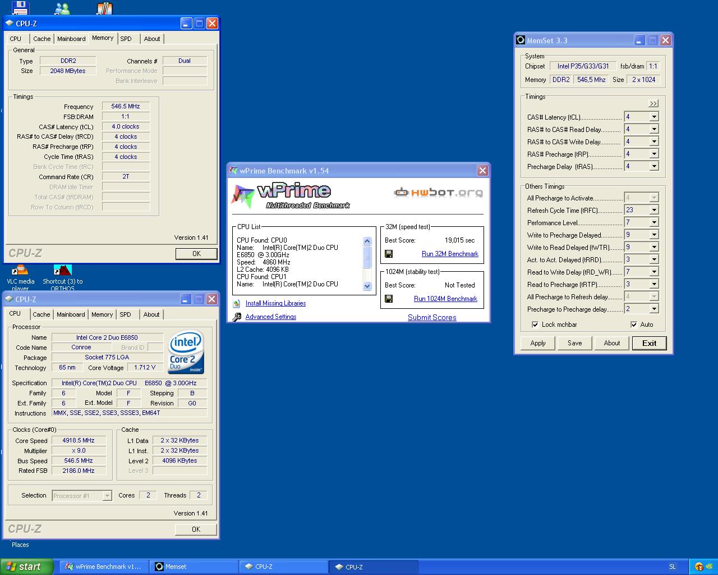Screen dimensions: 718x575
Task: Click the CPU-Z Memory window title bar icon
Action: point(10,24)
